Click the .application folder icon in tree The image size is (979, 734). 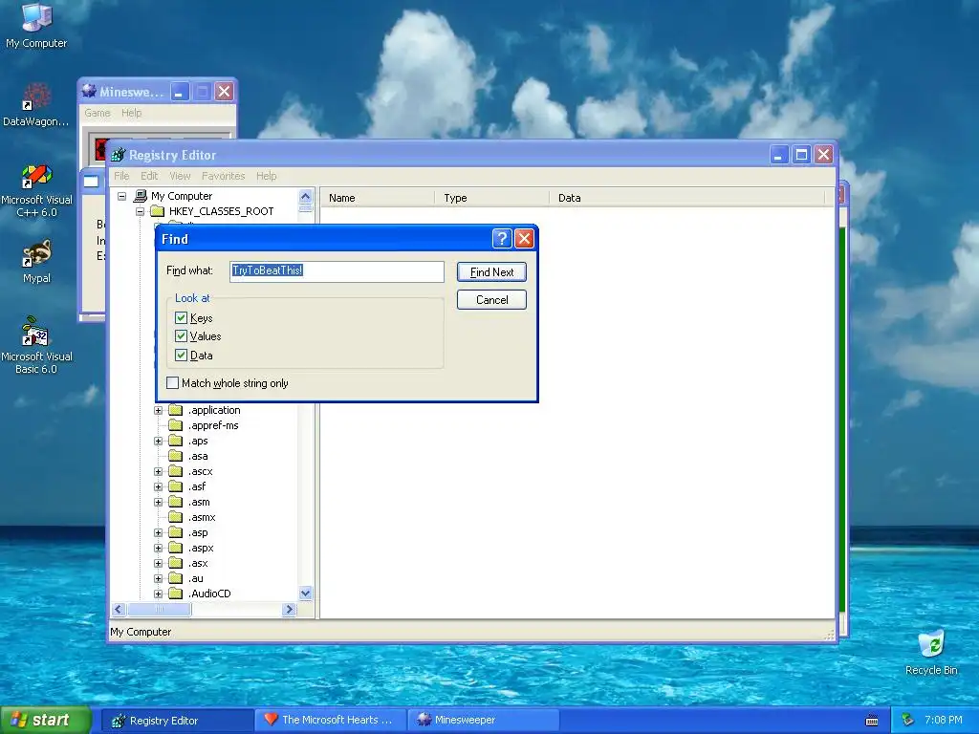tap(176, 410)
